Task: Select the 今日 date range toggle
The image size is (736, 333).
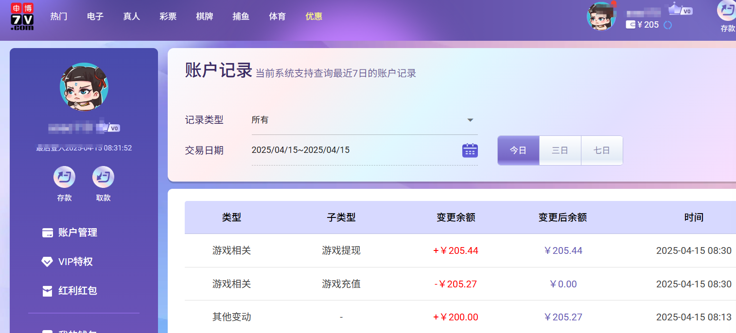Action: 518,150
